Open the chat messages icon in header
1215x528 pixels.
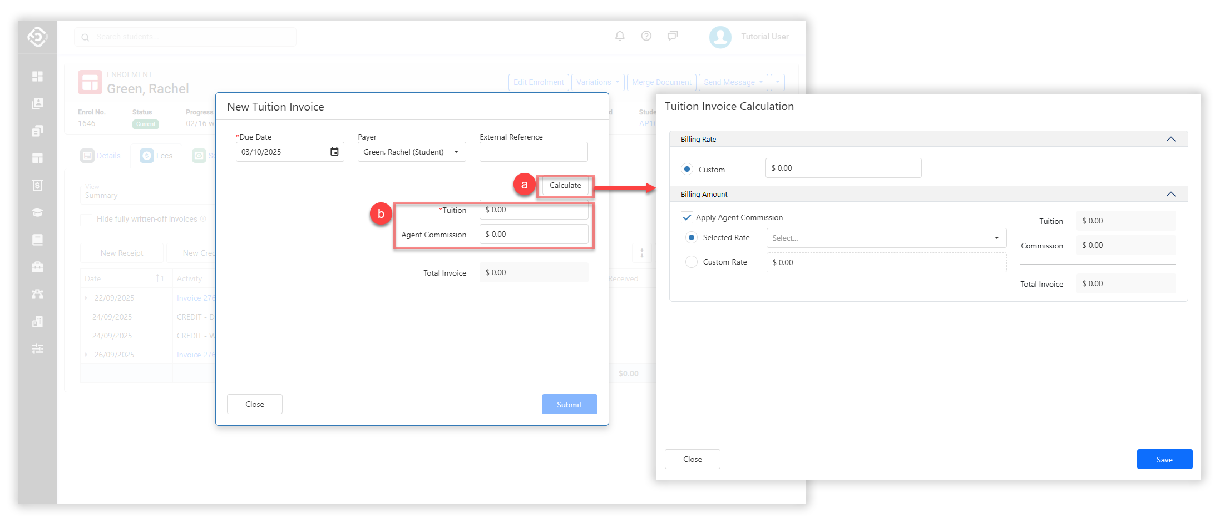coord(673,36)
